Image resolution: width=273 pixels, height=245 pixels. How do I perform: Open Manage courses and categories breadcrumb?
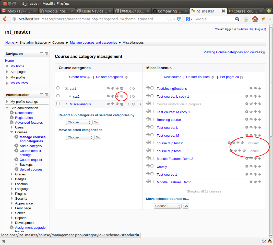tap(93, 43)
